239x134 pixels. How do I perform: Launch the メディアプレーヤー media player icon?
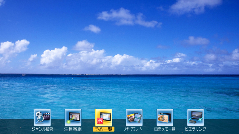pyautogui.click(x=134, y=117)
